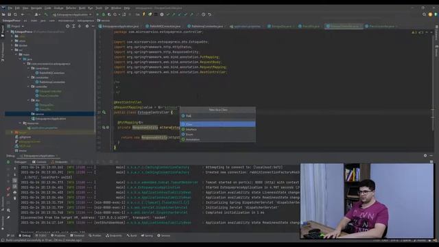439x247 pixels.
Task: Open the Edit menu
Action: click(17, 8)
